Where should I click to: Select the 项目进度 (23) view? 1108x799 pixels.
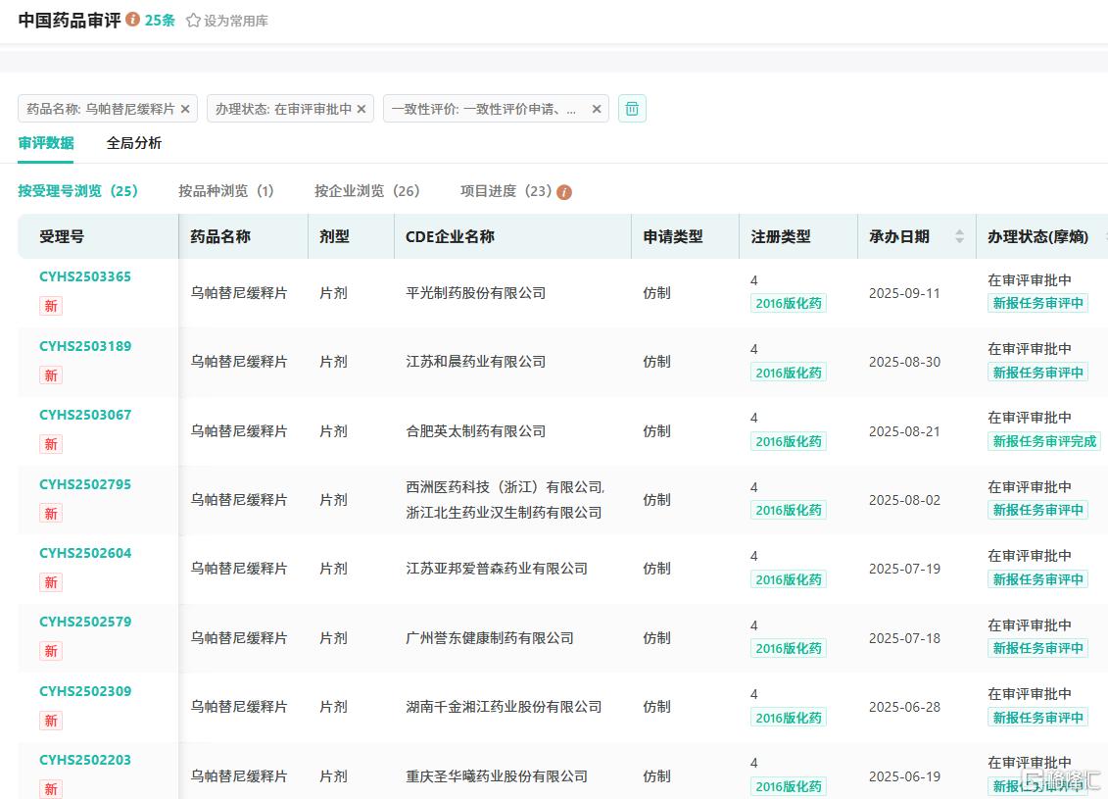506,191
